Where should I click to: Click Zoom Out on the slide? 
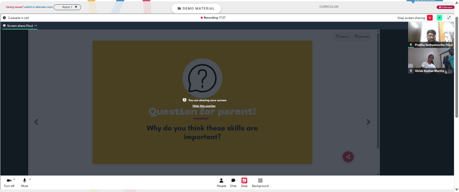[x=362, y=37]
